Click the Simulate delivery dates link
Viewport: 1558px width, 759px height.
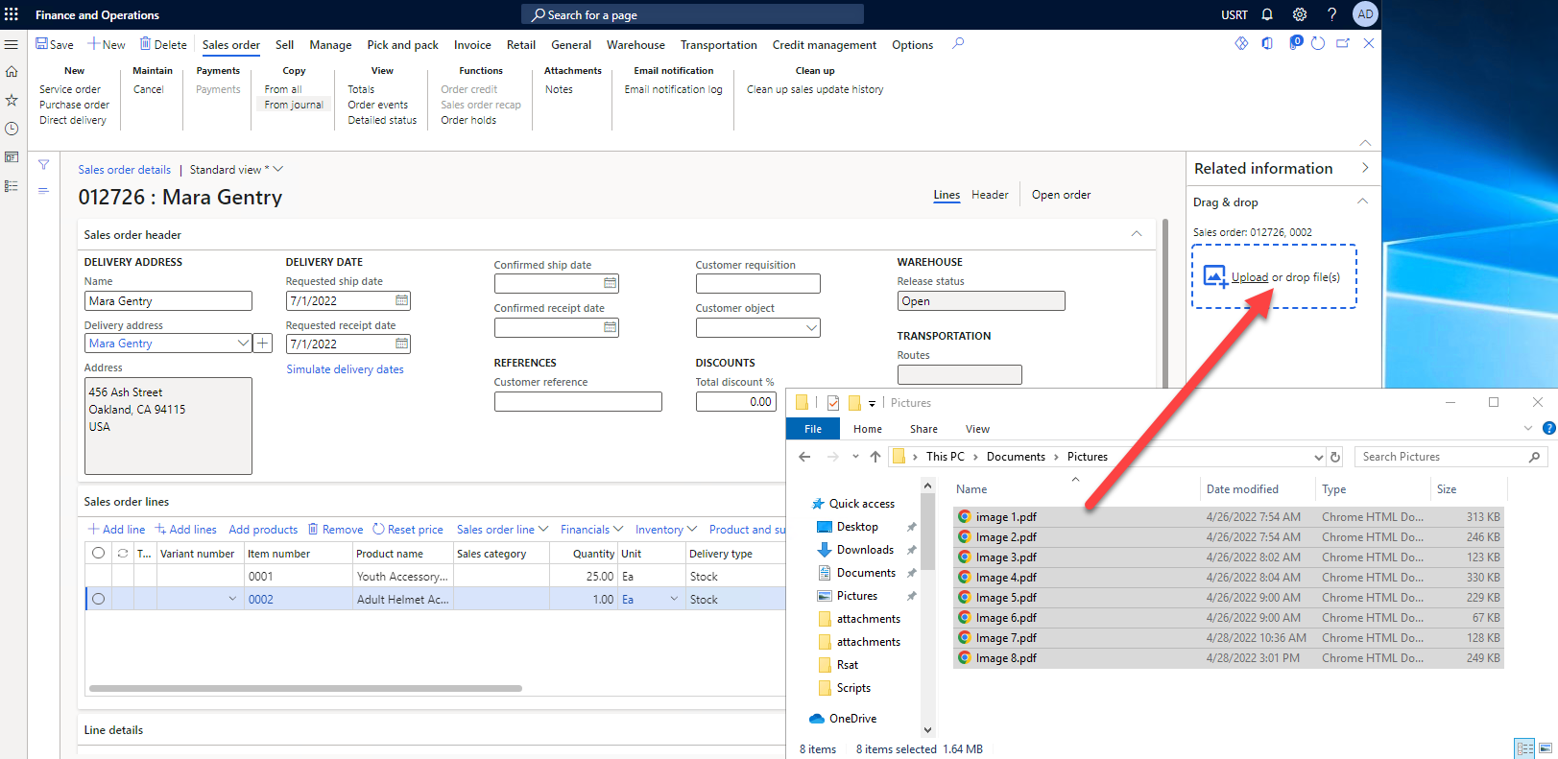tap(345, 369)
